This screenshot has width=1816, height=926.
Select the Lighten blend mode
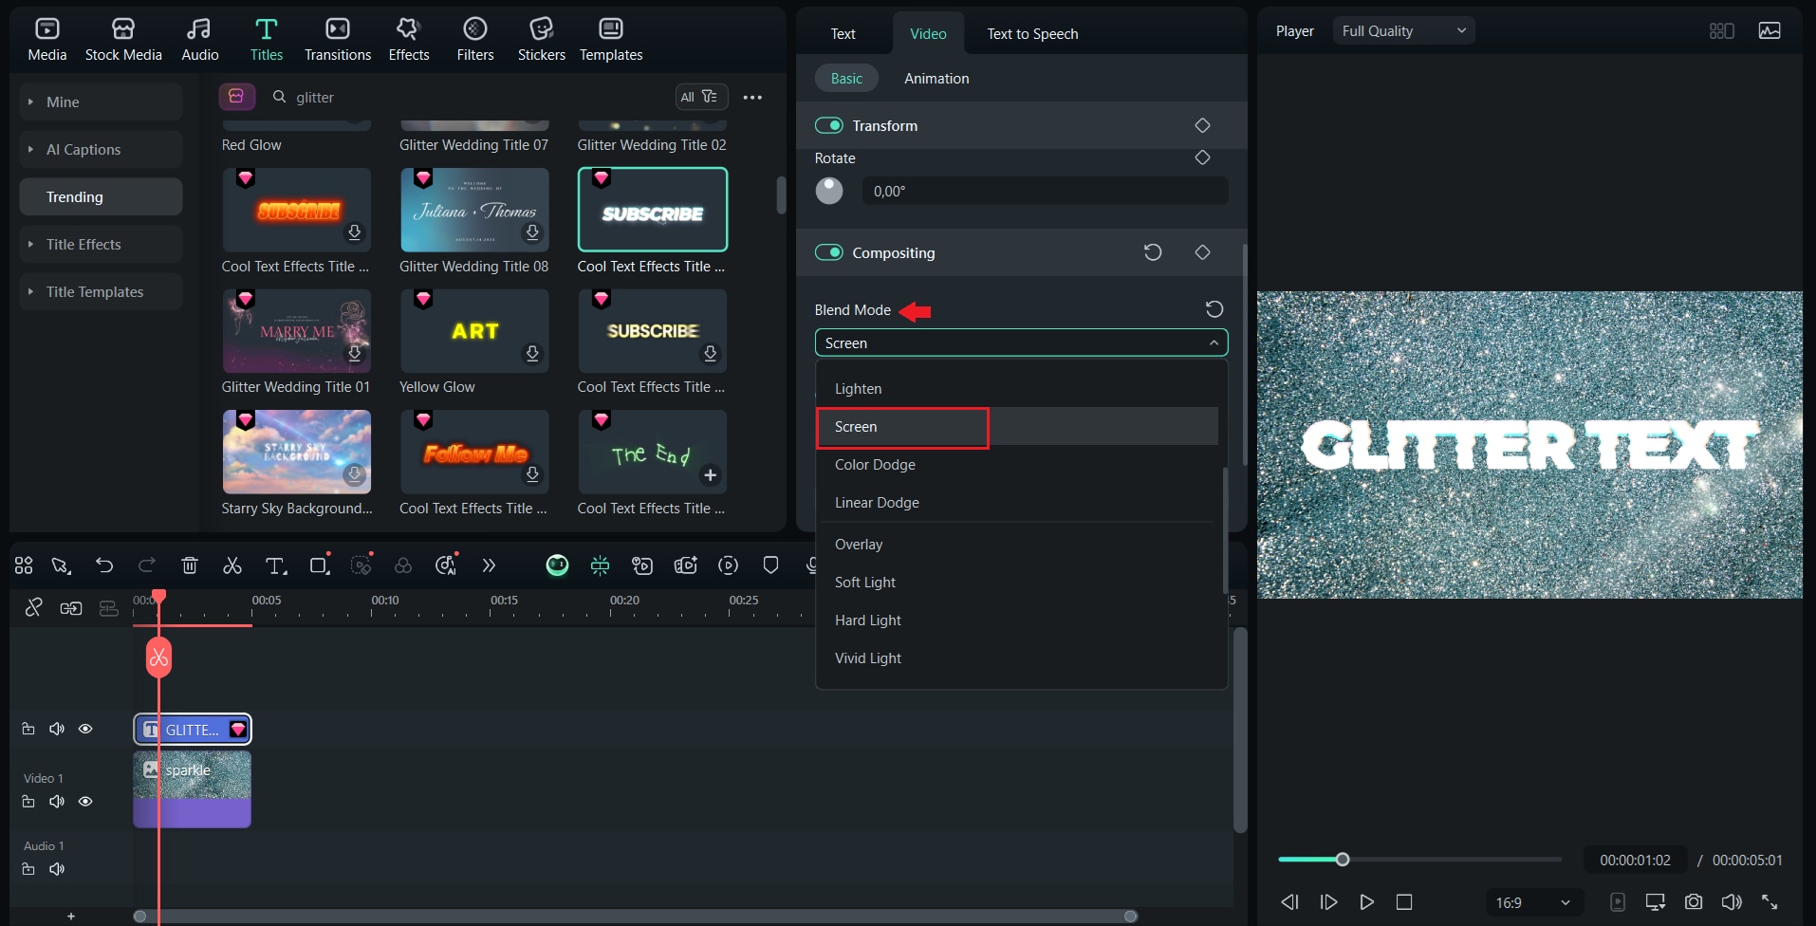tap(1017, 389)
